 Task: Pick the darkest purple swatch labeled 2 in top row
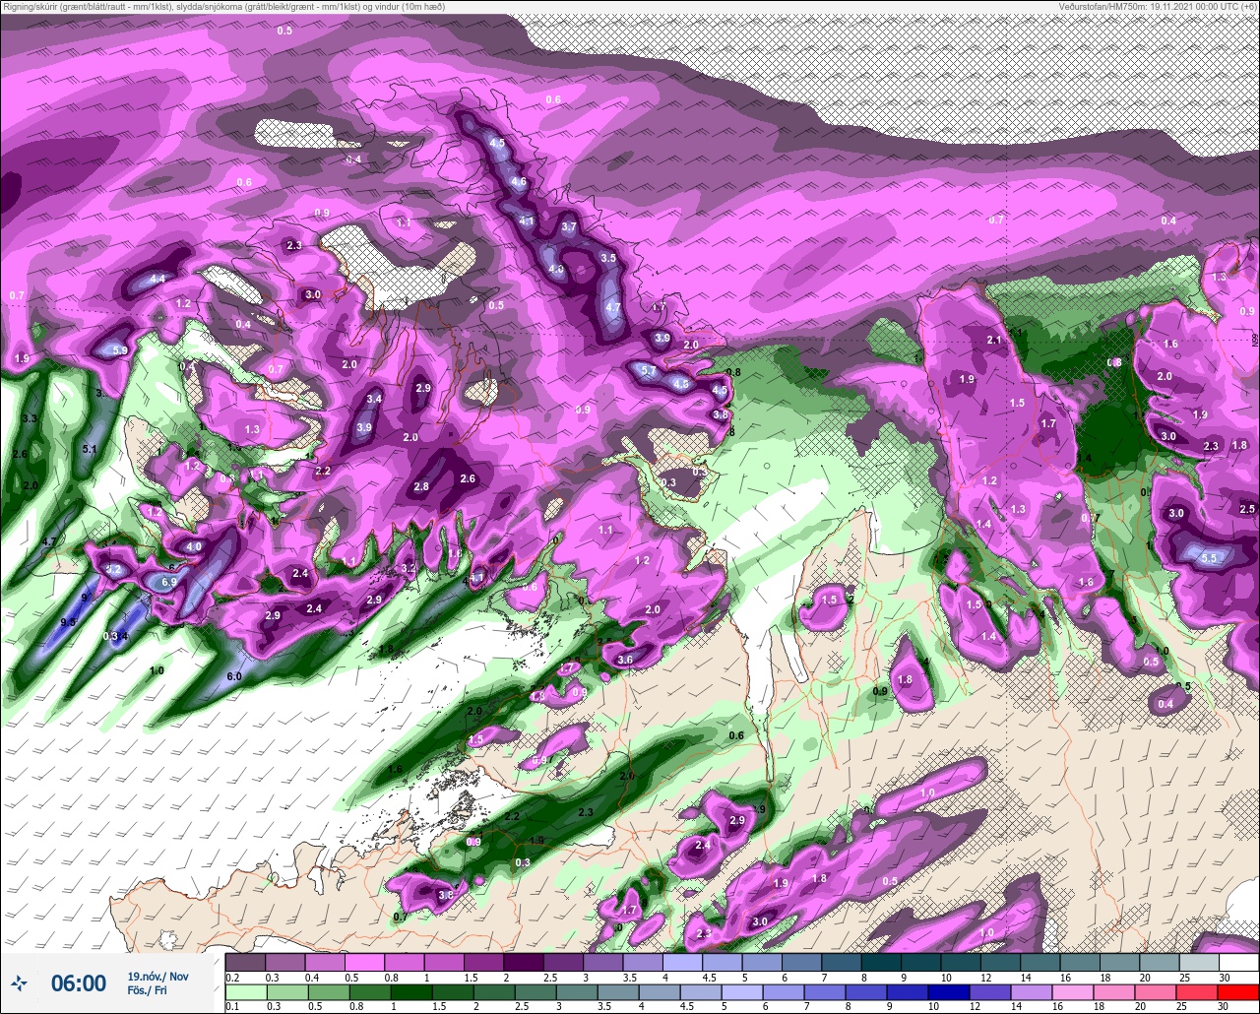tap(524, 962)
